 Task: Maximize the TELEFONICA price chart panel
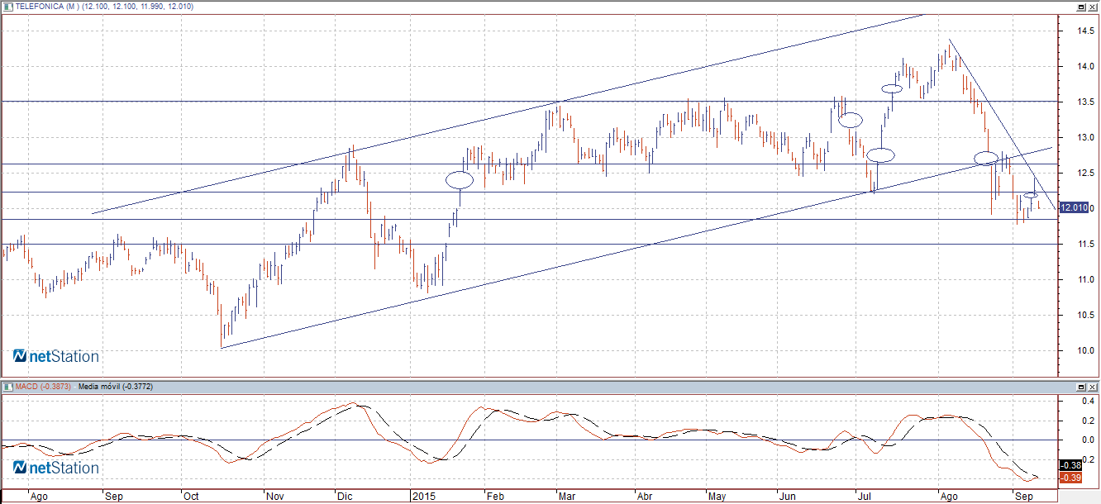1081,6
